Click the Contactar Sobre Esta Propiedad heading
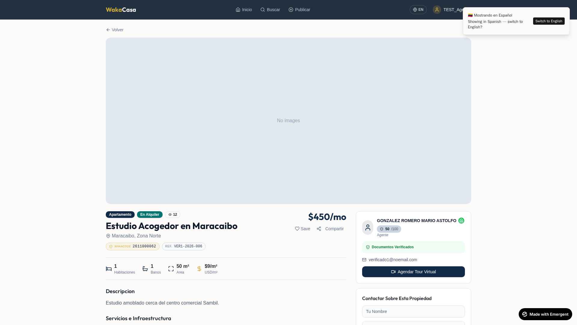 pos(397,298)
